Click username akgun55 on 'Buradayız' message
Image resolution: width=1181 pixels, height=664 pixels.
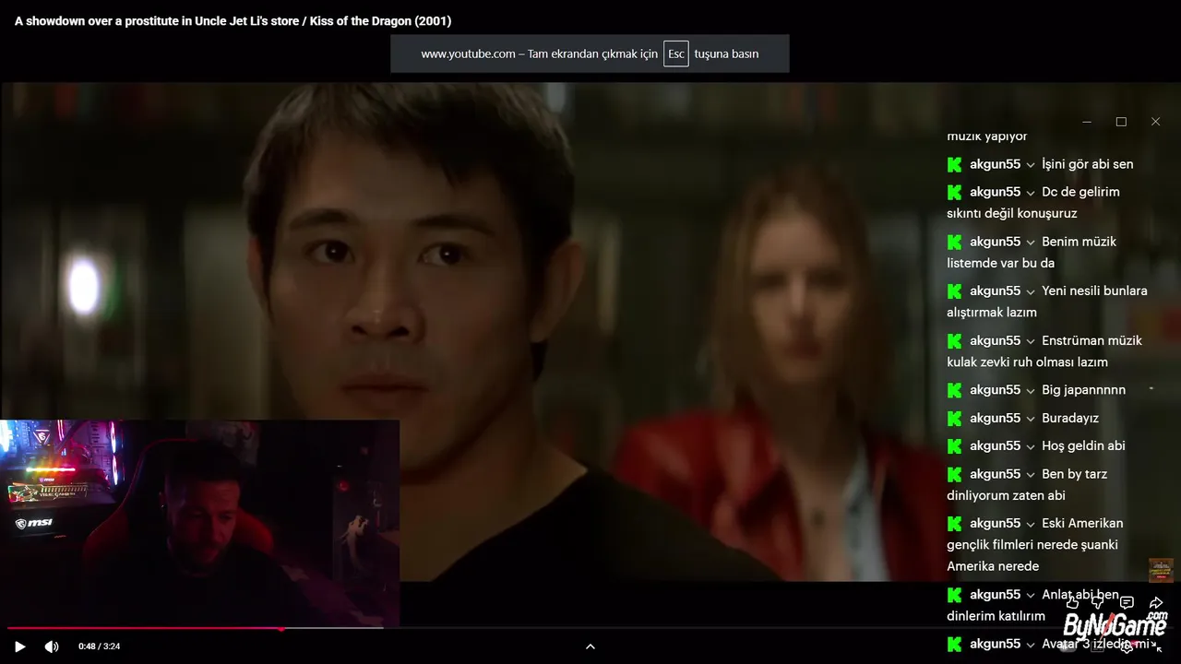[x=995, y=418]
